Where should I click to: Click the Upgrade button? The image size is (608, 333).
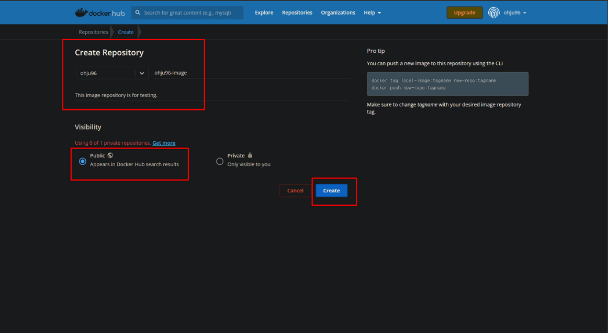465,13
